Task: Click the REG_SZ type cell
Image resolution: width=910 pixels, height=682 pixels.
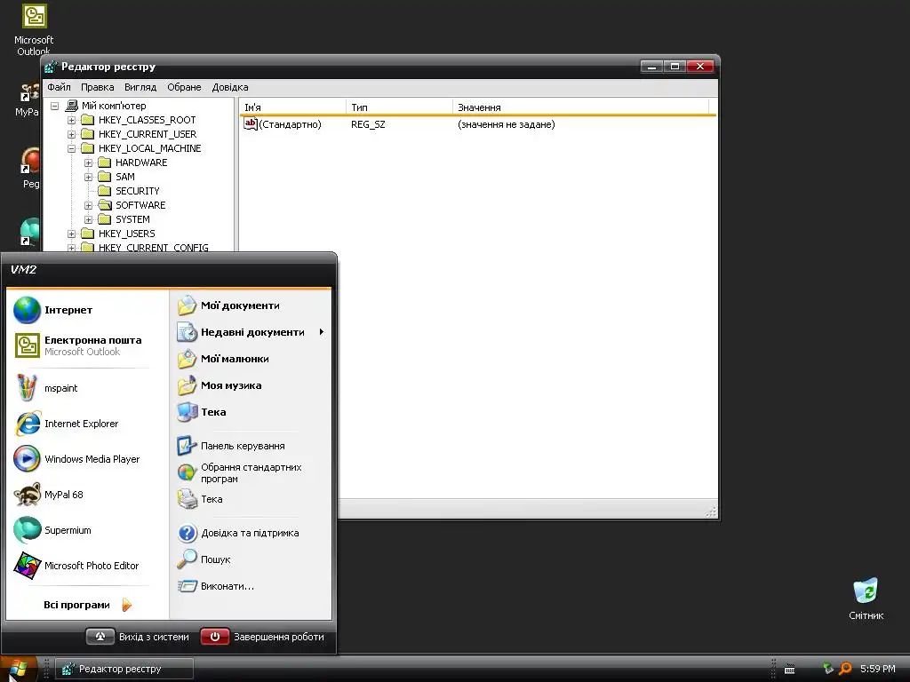Action: pos(368,124)
